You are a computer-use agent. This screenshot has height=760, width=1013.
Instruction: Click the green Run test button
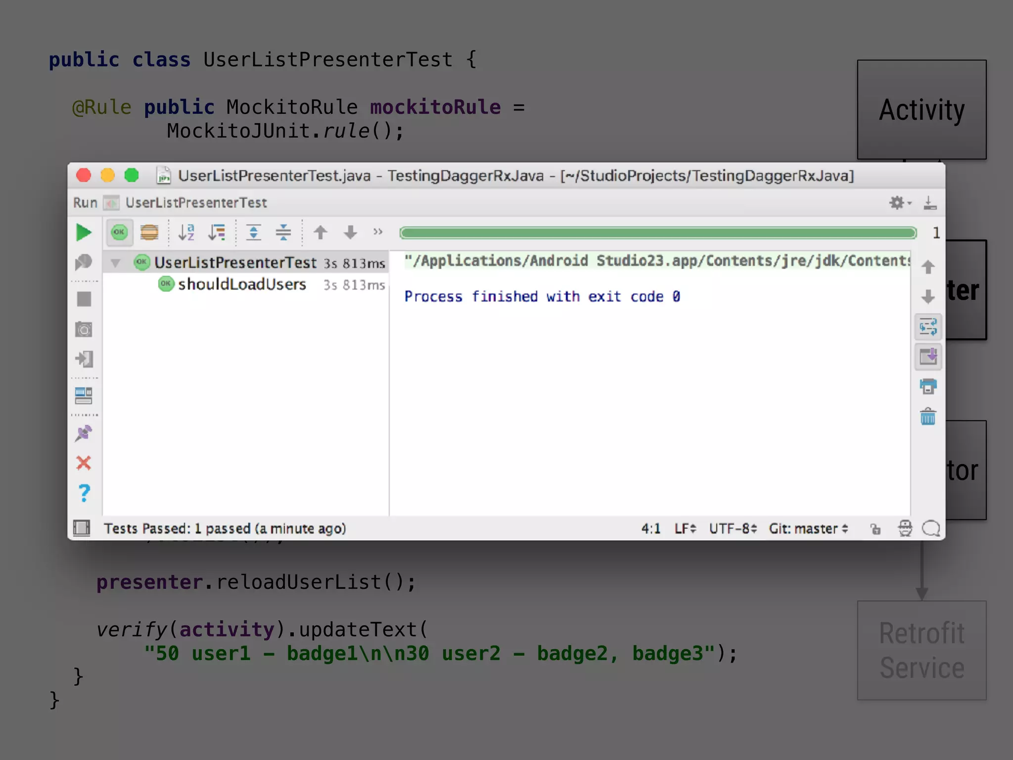(84, 232)
